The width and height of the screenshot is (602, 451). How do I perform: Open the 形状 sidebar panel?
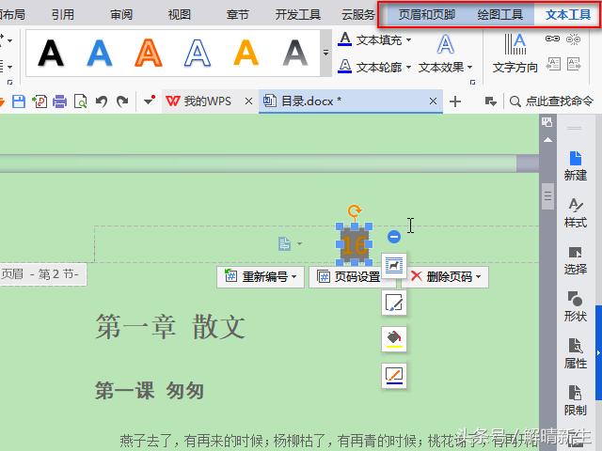[575, 306]
